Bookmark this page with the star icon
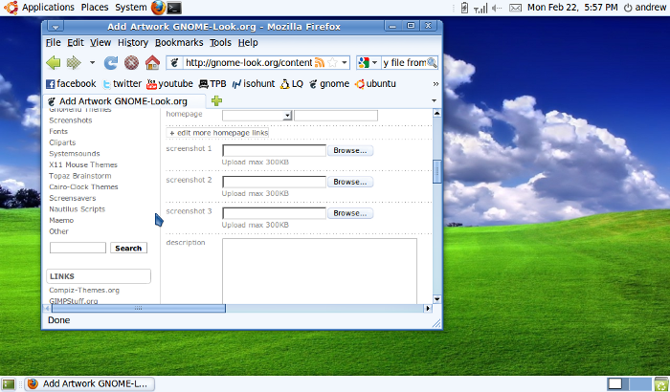Screen dimensions: 670x392 point(332,63)
